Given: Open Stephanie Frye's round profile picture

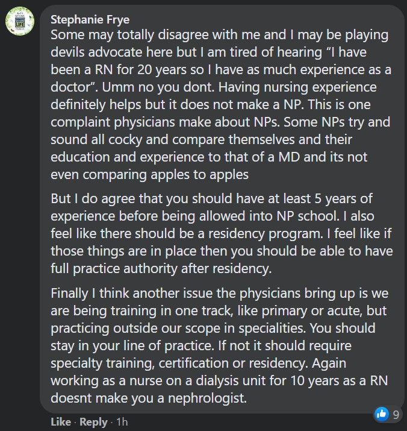Looking at the screenshot, I should (20, 21).
